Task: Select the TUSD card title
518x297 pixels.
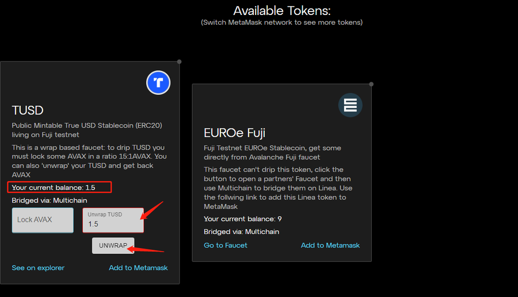Action: click(28, 111)
